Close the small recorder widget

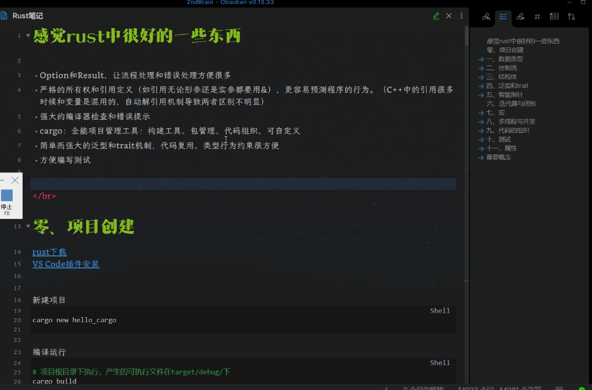point(15,180)
